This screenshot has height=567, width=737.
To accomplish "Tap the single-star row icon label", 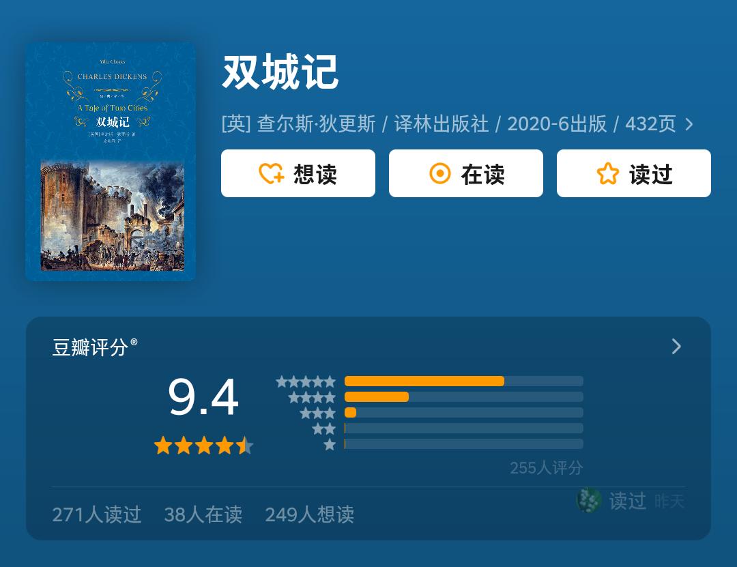I will pos(330,444).
